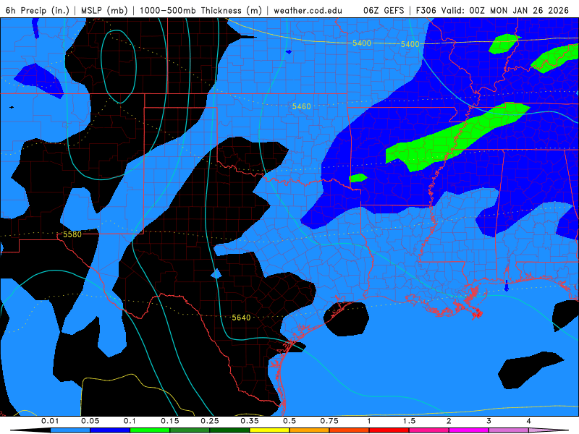Click the medium green 0.15–0.25 color bar segment
This screenshot has height=434, width=579.
(190, 430)
